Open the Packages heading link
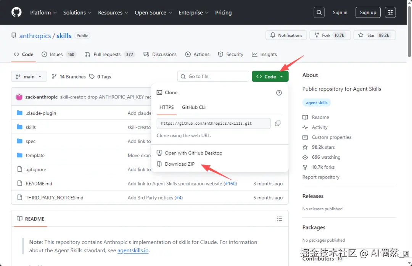Image resolution: width=412 pixels, height=266 pixels. click(x=314, y=227)
